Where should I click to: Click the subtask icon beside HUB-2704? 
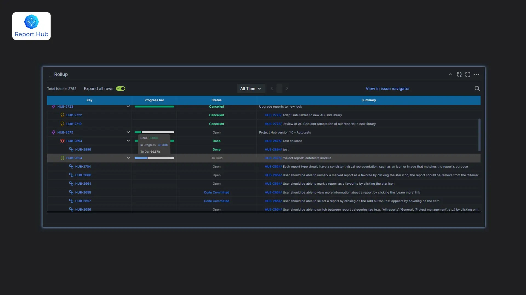71,166
